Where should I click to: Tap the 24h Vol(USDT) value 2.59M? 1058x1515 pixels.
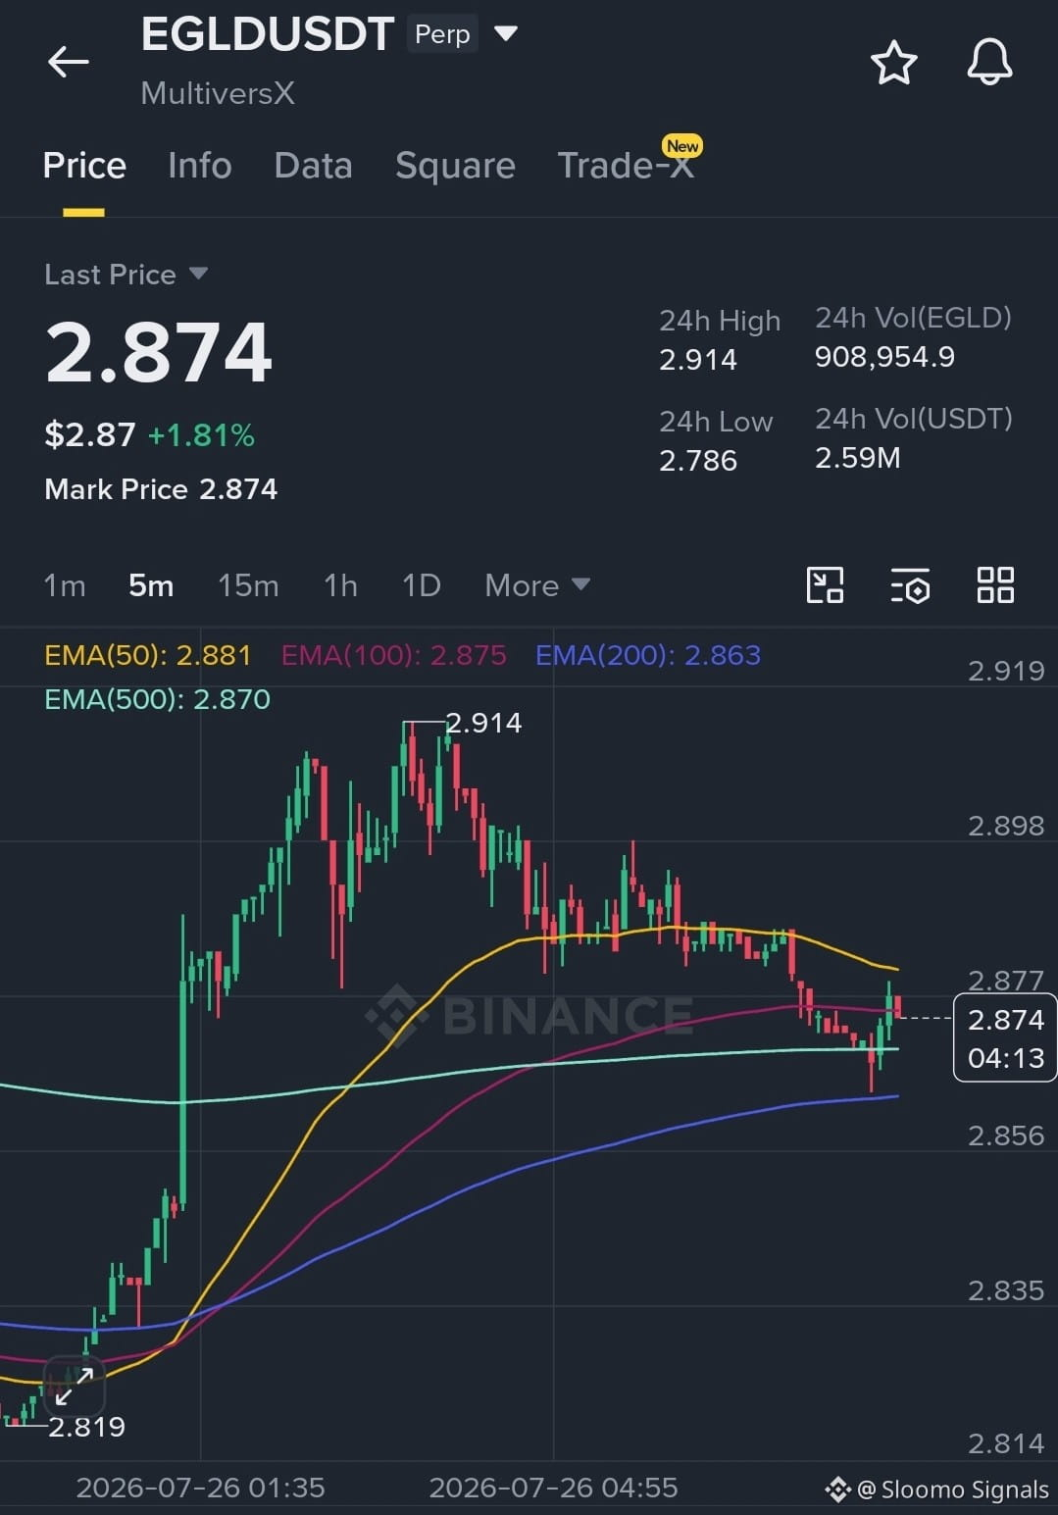(x=858, y=458)
